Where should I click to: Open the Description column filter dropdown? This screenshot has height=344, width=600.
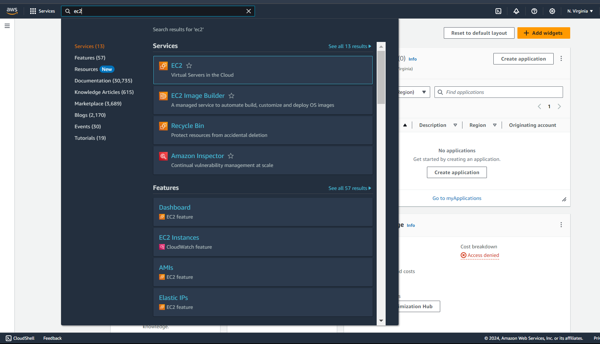pos(455,125)
